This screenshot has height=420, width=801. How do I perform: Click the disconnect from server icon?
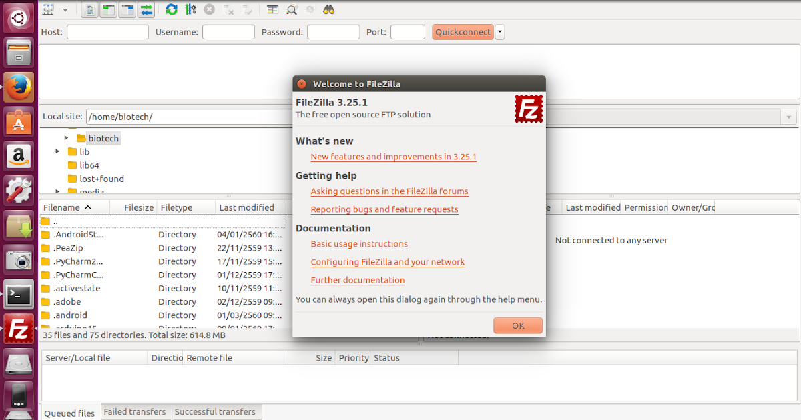pos(228,9)
